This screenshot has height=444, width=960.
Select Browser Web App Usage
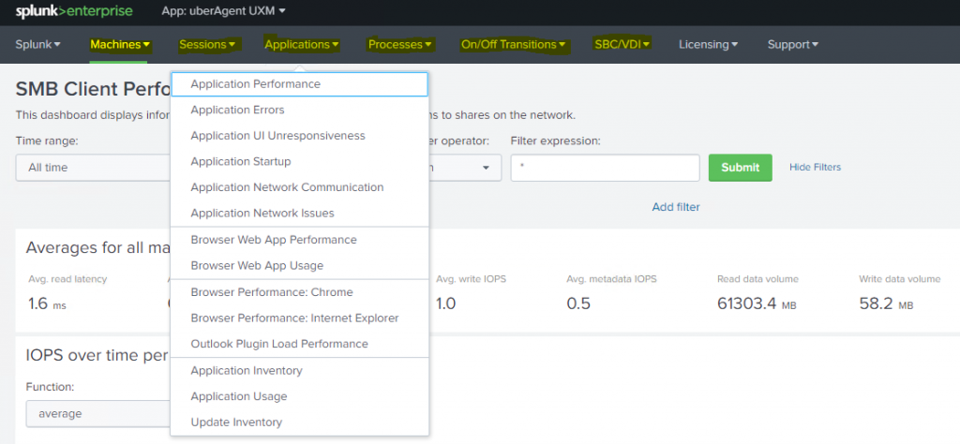[x=299, y=265]
